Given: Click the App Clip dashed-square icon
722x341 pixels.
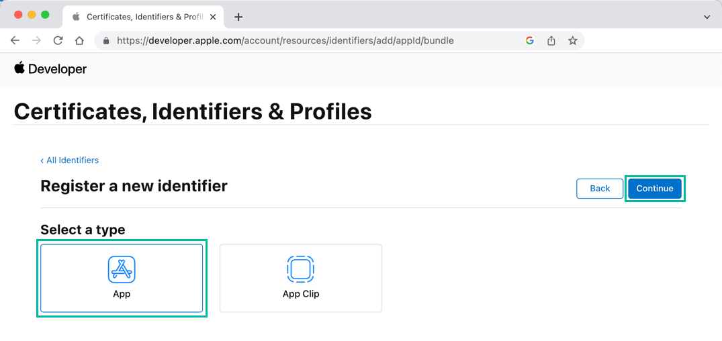Looking at the screenshot, I should pos(300,269).
